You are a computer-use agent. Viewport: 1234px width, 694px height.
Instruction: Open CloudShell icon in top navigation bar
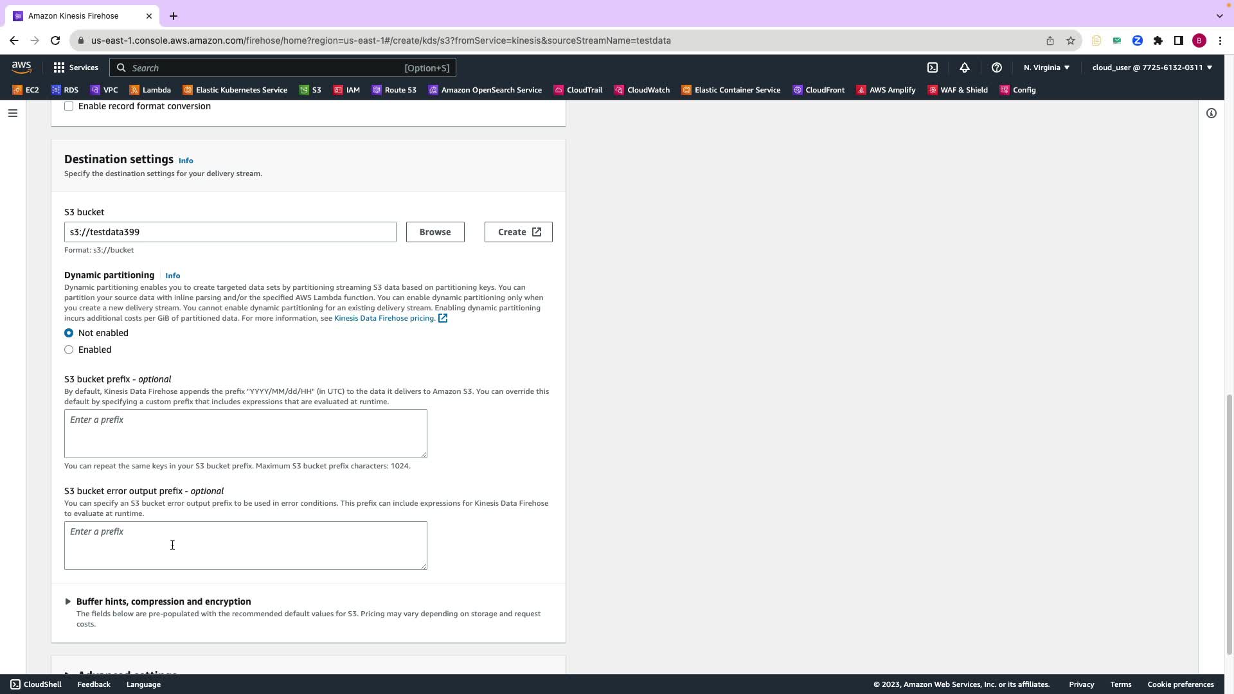tap(933, 67)
